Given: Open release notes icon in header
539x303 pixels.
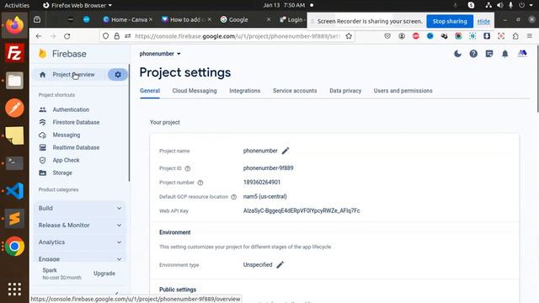Looking at the screenshot, I should (x=489, y=54).
